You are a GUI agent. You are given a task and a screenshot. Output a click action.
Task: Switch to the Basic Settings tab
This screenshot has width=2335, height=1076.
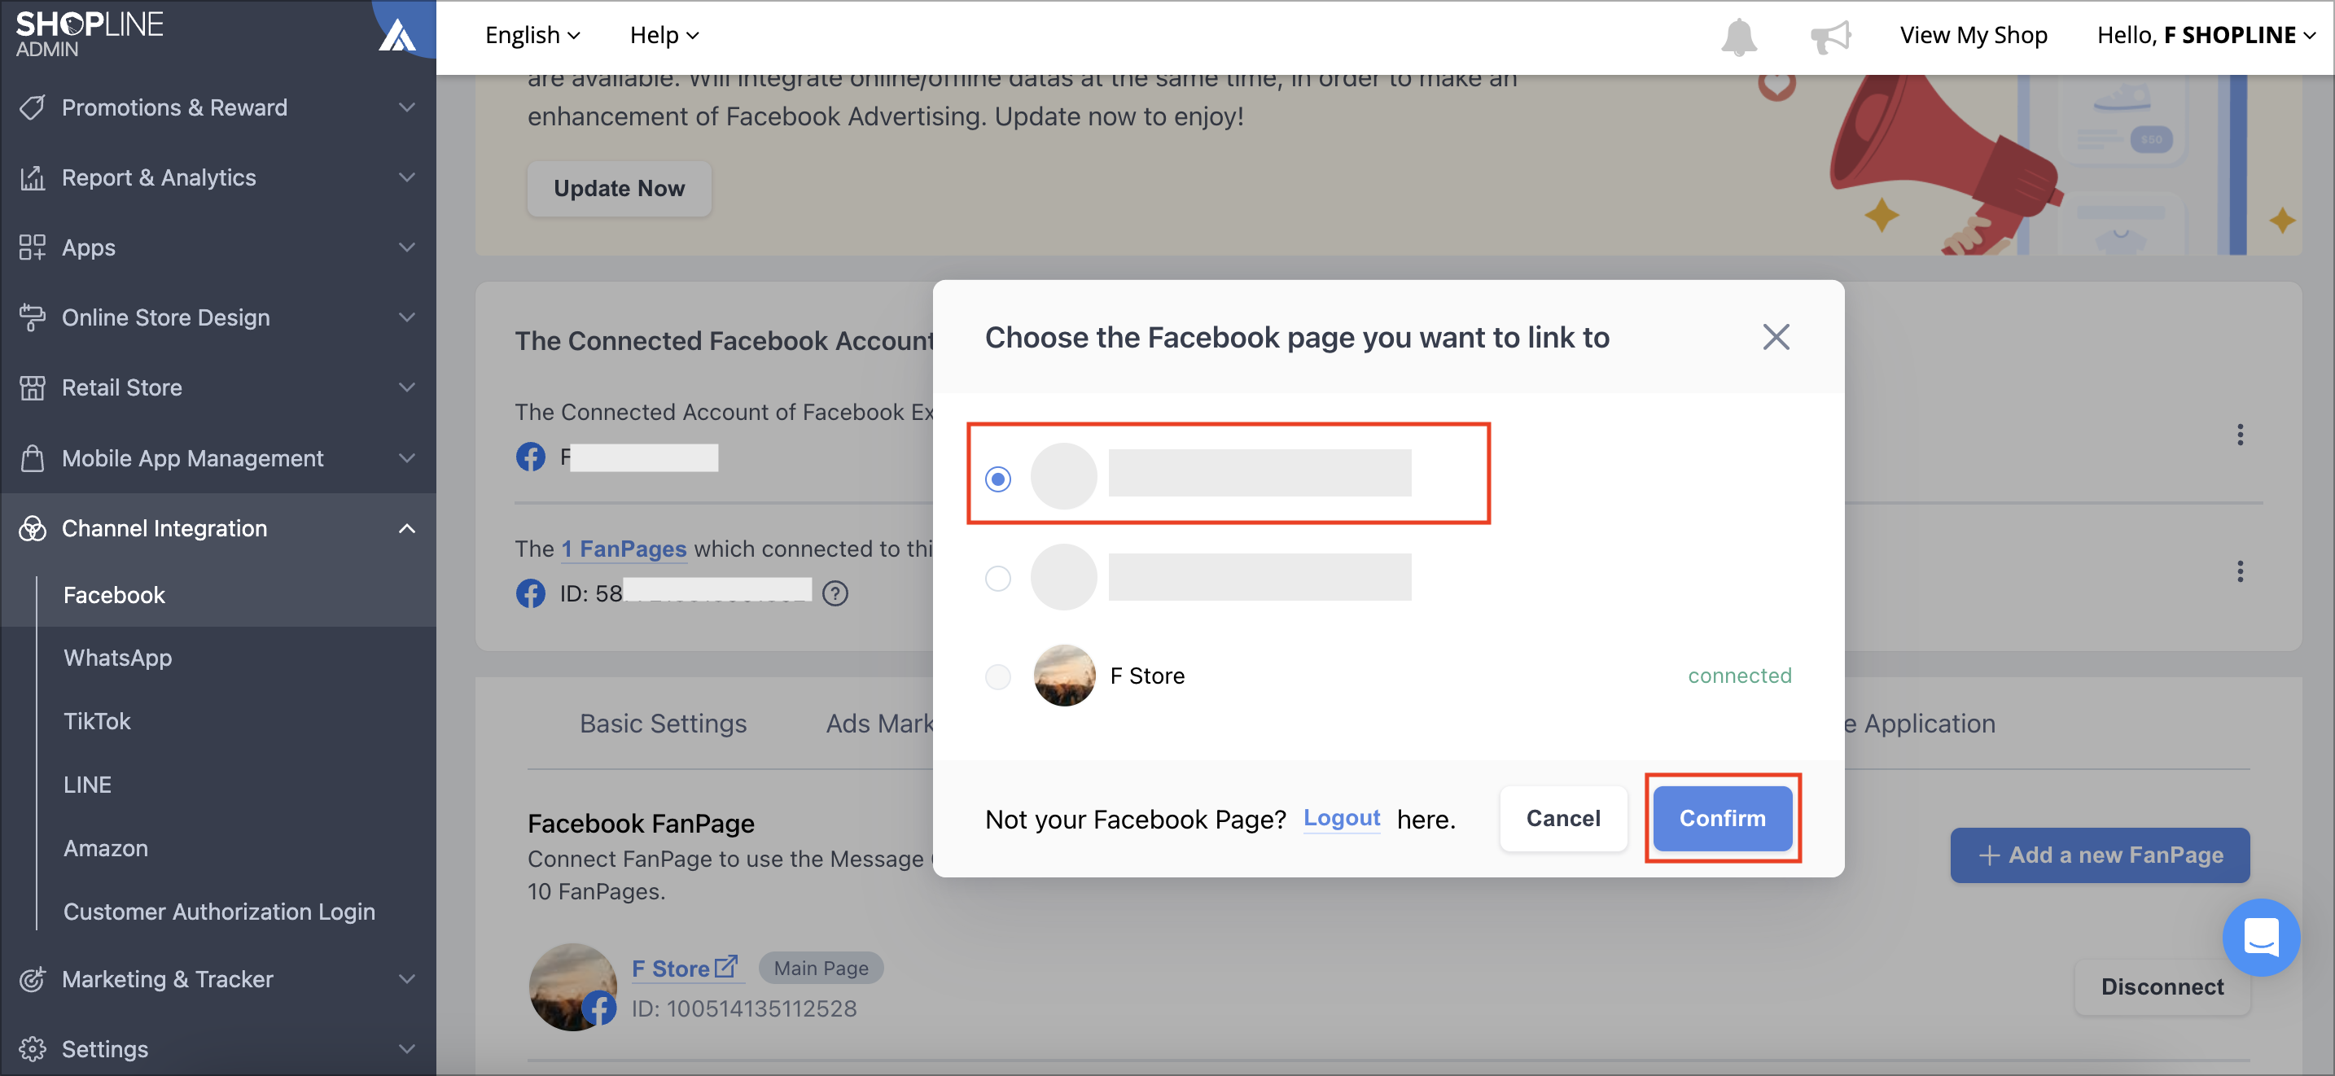pyautogui.click(x=663, y=724)
